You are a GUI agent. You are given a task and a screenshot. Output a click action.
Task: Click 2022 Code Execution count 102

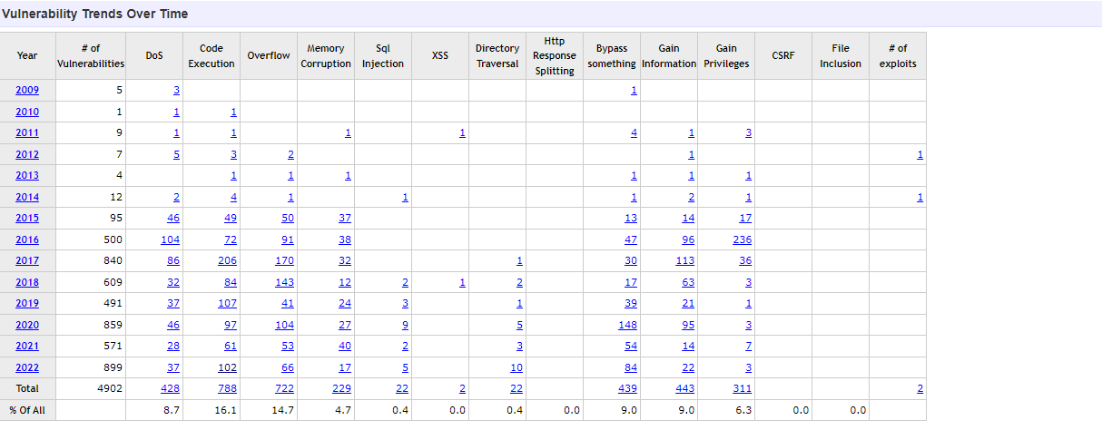click(228, 367)
